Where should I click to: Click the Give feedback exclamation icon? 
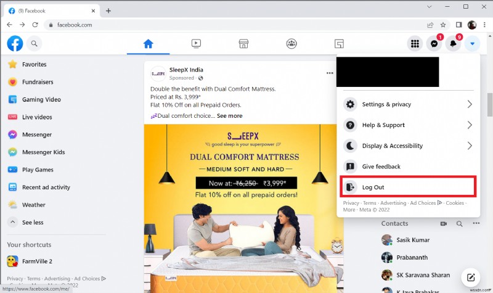pos(350,167)
